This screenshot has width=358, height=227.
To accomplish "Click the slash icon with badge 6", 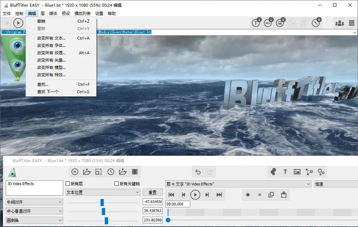I will (x=316, y=23).
